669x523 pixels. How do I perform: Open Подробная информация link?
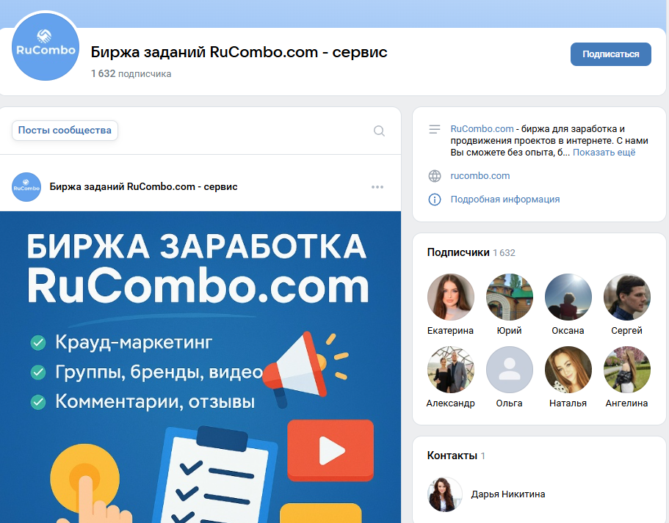pyautogui.click(x=505, y=199)
